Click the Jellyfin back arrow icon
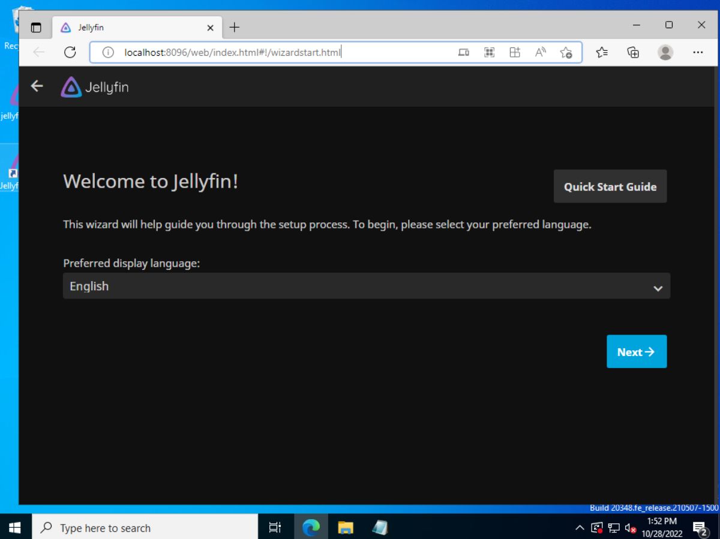The width and height of the screenshot is (720, 539). tap(37, 86)
